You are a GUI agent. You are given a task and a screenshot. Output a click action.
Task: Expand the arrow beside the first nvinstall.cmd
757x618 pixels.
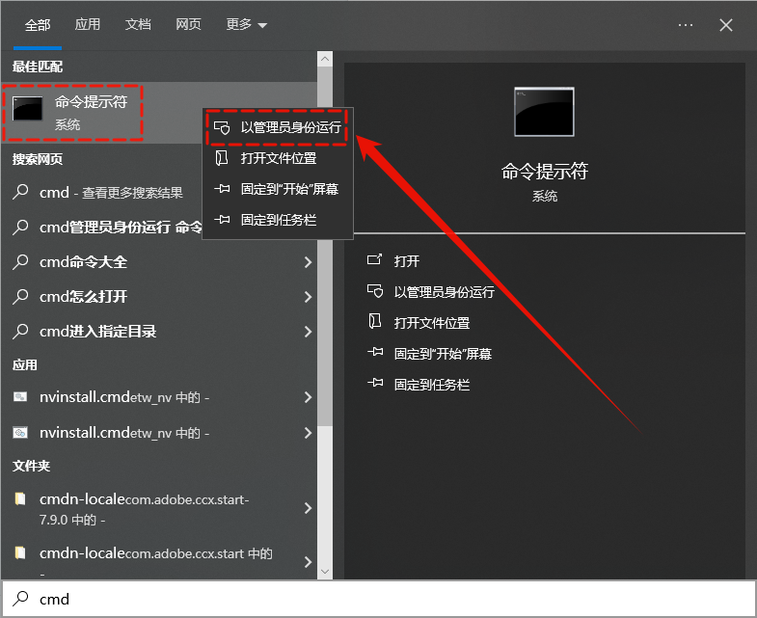pos(308,397)
